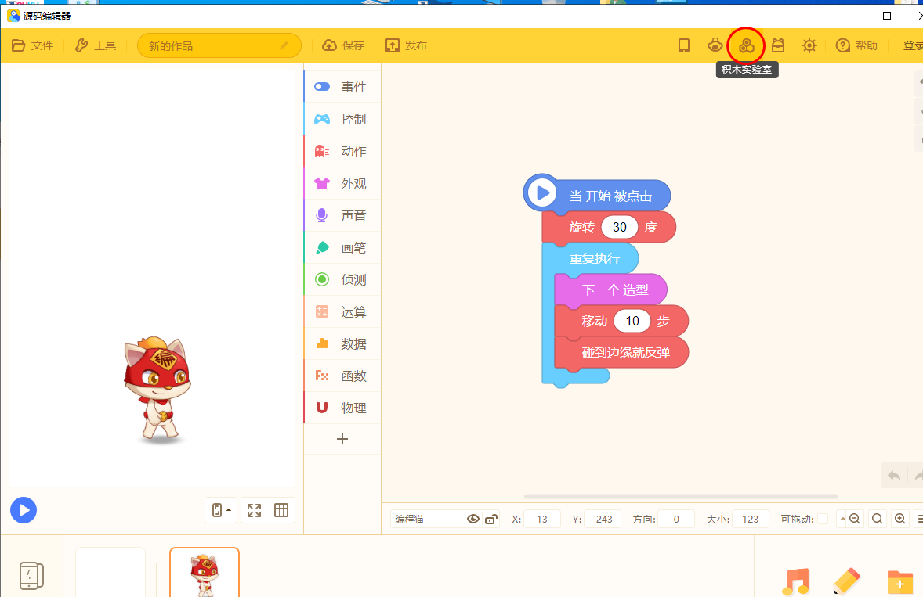Viewport: 923px width, 597px height.
Task: Click the 10 steps value in 移动 block
Action: 632,321
